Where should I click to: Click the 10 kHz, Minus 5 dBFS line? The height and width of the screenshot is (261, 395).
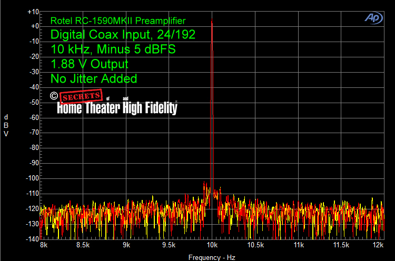(x=113, y=50)
